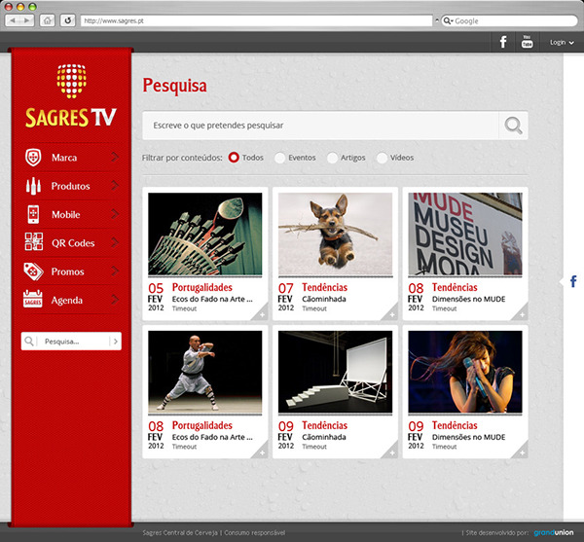584x542 pixels.
Task: Expand the Mobile chevron arrow
Action: 115,214
